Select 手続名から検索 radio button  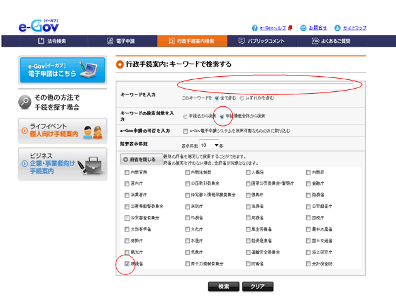(185, 116)
